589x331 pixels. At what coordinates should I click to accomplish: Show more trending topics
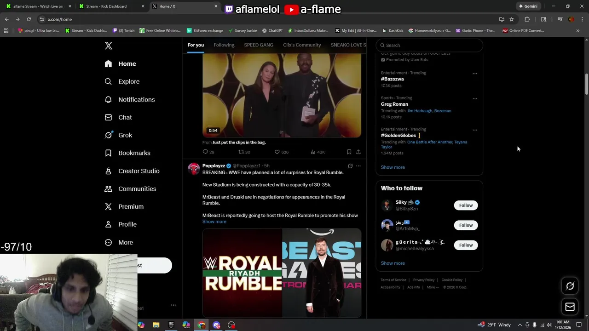coord(393,167)
